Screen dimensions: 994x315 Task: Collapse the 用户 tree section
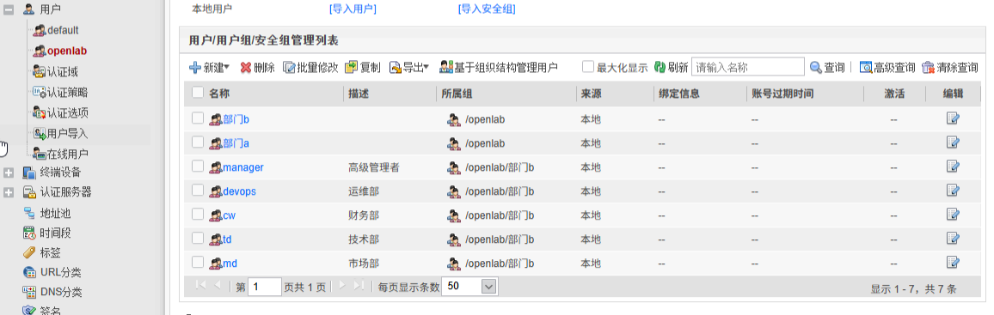[x=9, y=9]
